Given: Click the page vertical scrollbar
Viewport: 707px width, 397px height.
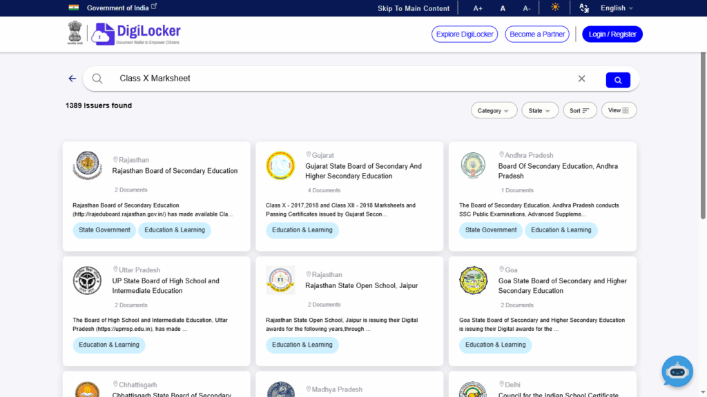Looking at the screenshot, I should tap(703, 136).
